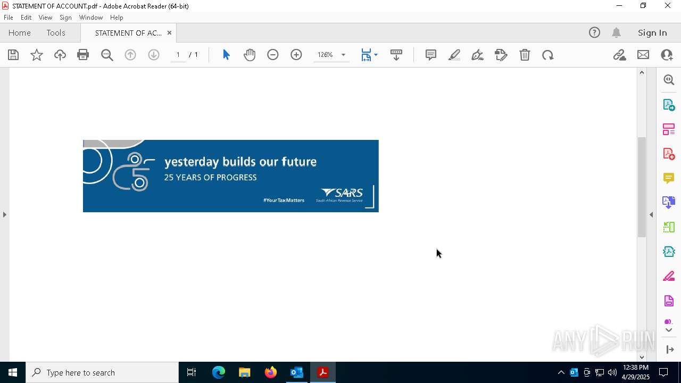
Task: Open the Edit menu
Action: pyautogui.click(x=26, y=18)
